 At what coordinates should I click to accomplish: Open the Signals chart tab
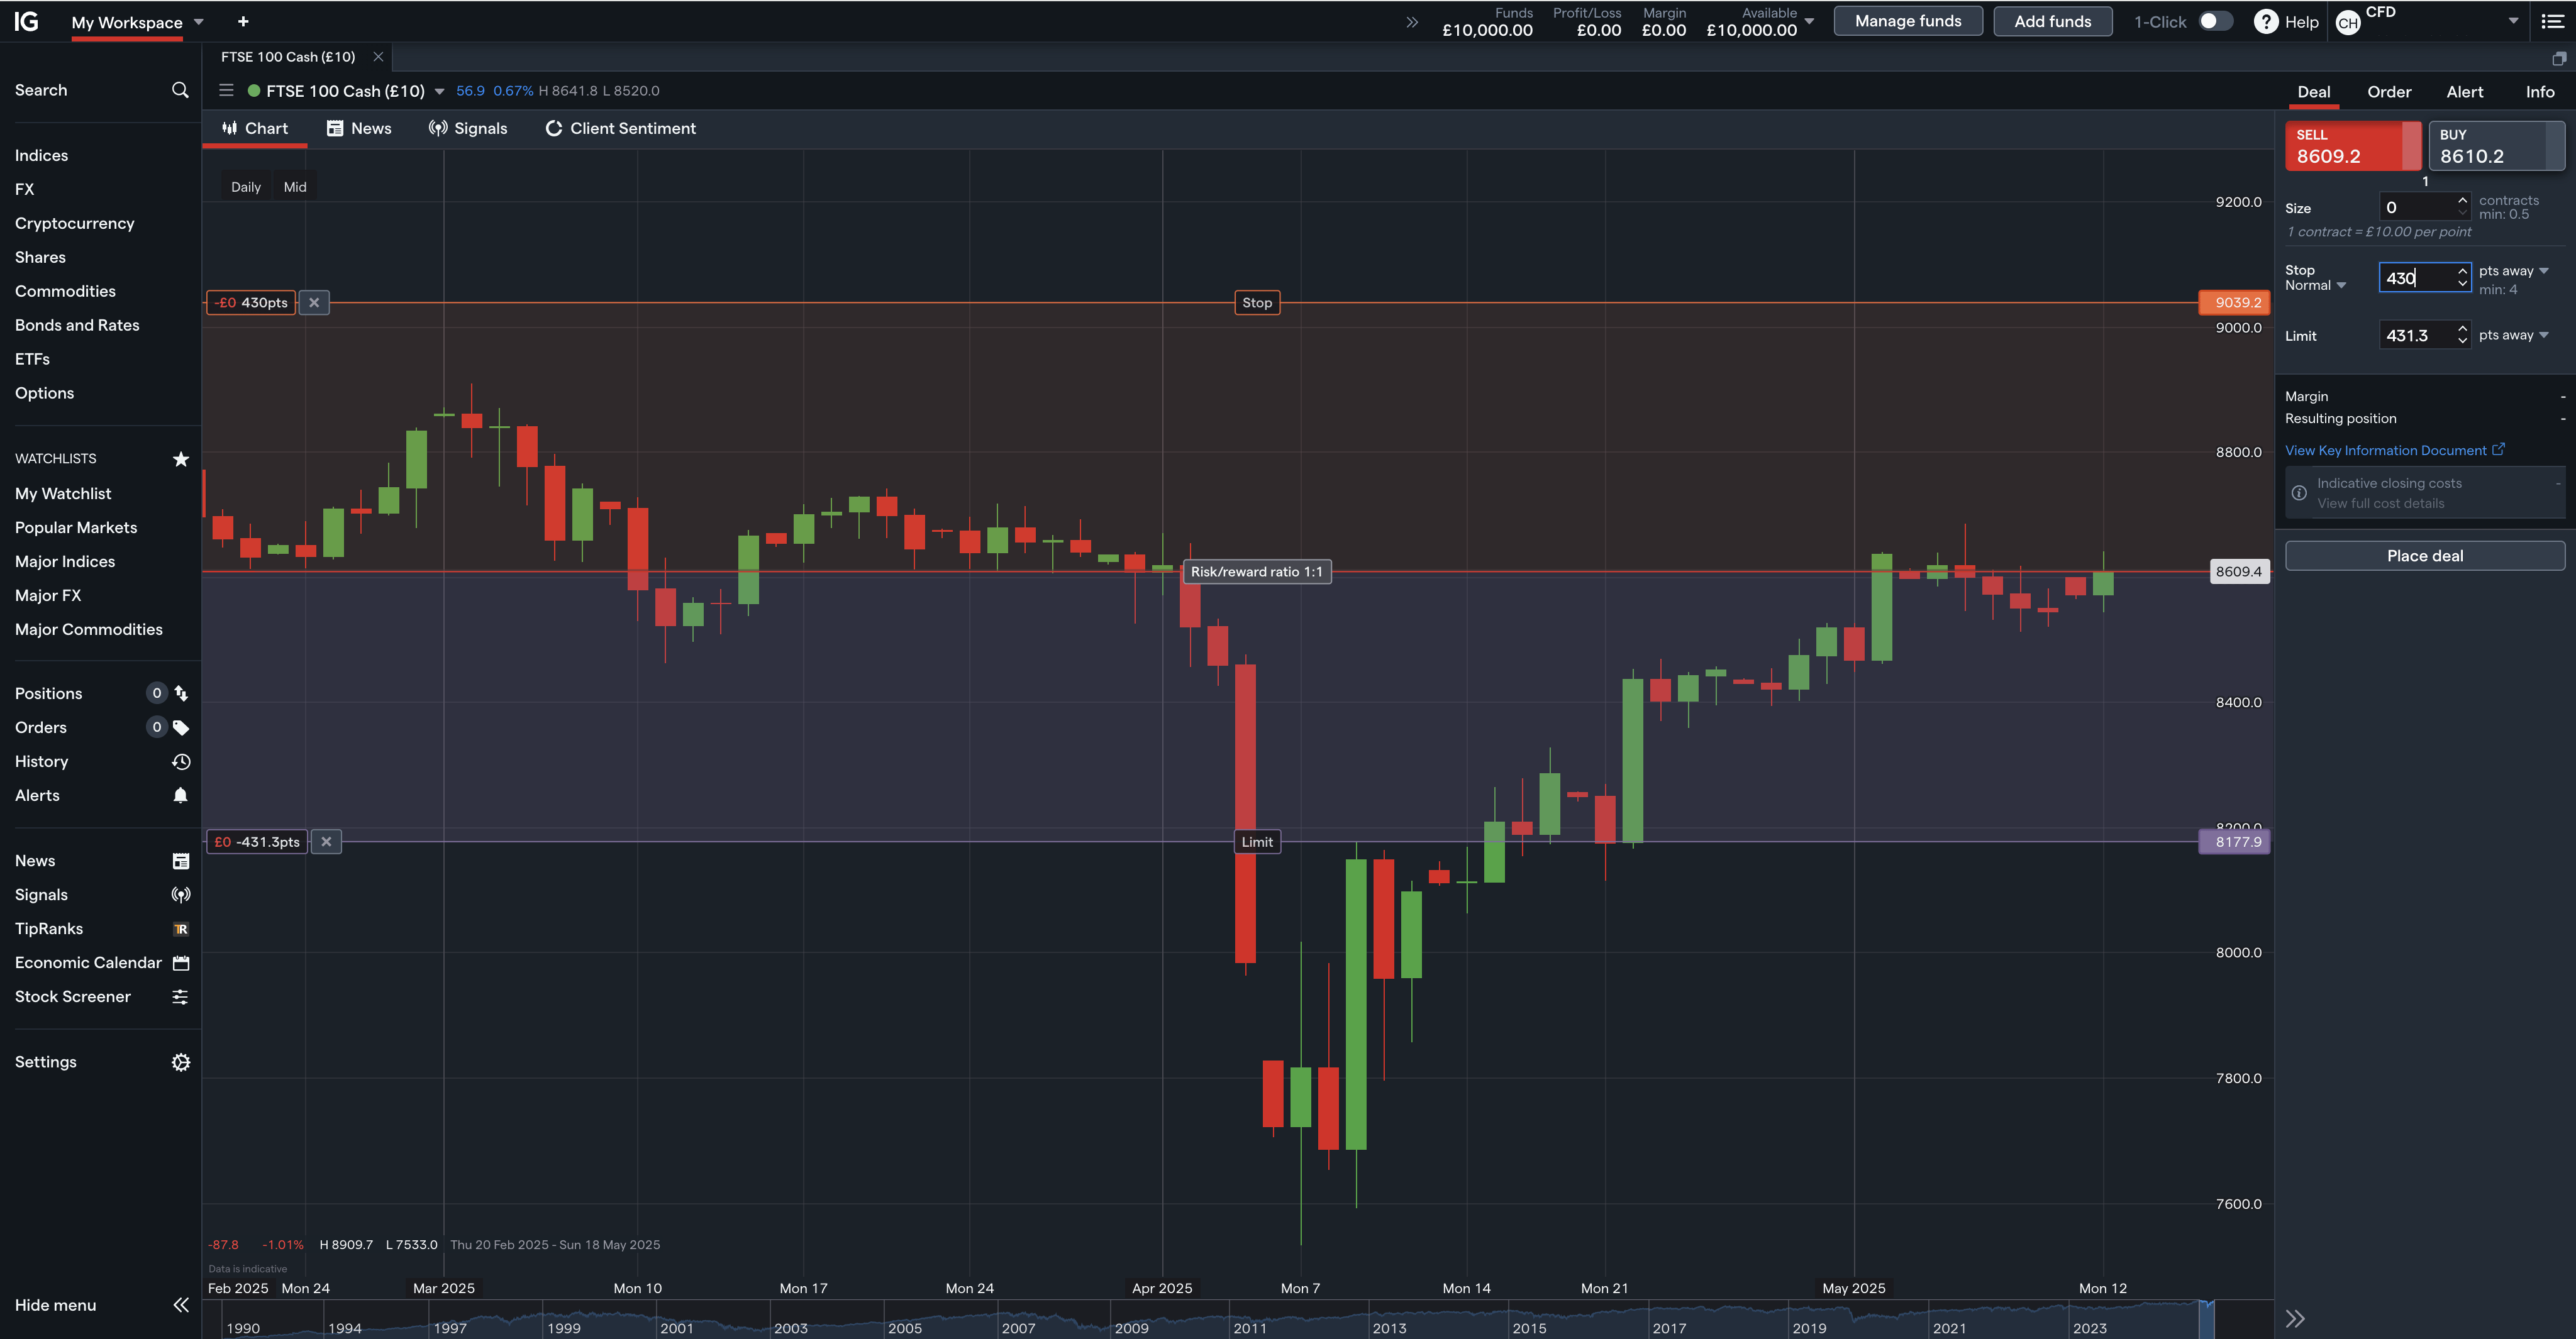[468, 128]
